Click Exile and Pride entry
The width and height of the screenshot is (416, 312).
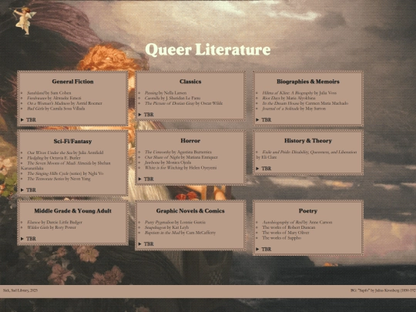(x=307, y=154)
